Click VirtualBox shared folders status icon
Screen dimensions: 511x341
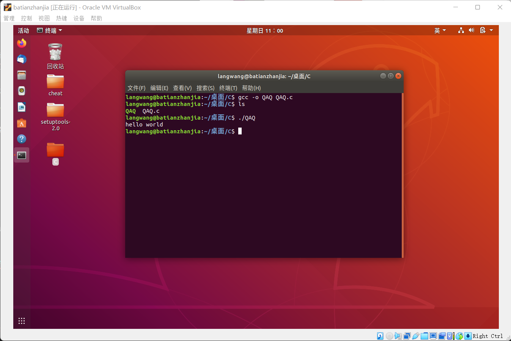pyautogui.click(x=424, y=336)
